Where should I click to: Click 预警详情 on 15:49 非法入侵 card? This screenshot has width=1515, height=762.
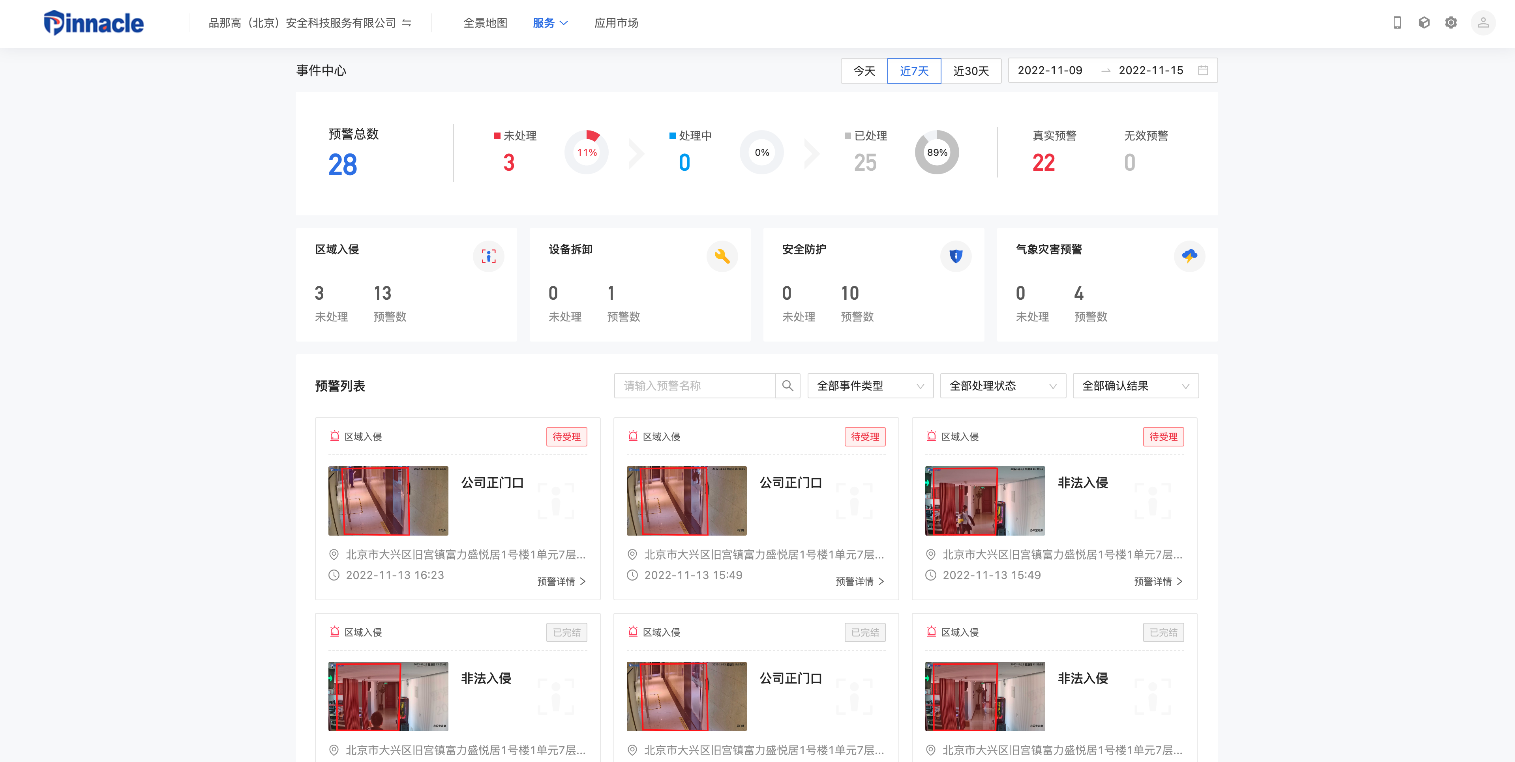1158,581
